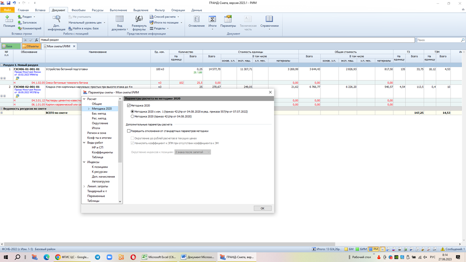Click the search magnifier in Поиск field
Image resolution: width=466 pixels, height=262 pixels.
tap(462, 40)
